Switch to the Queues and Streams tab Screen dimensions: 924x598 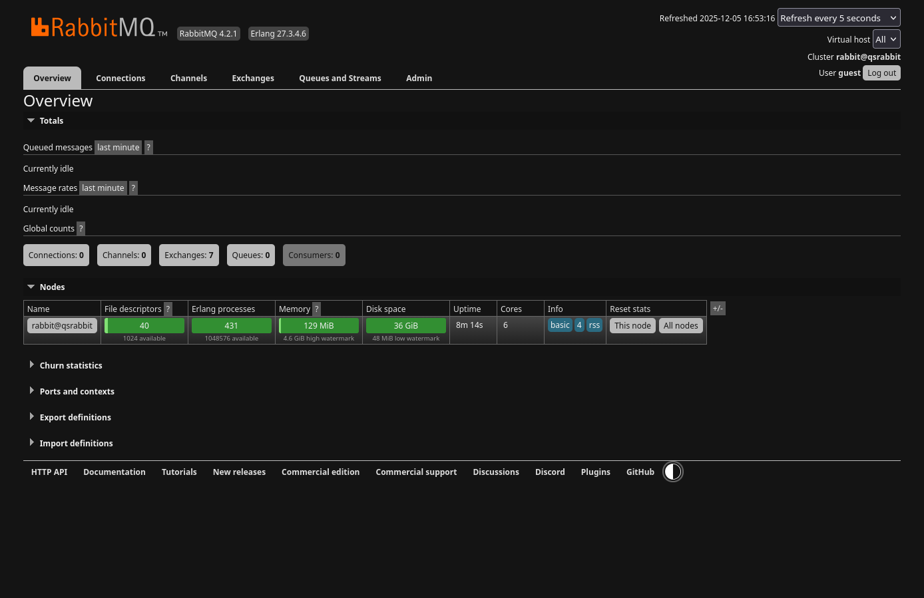pyautogui.click(x=340, y=78)
